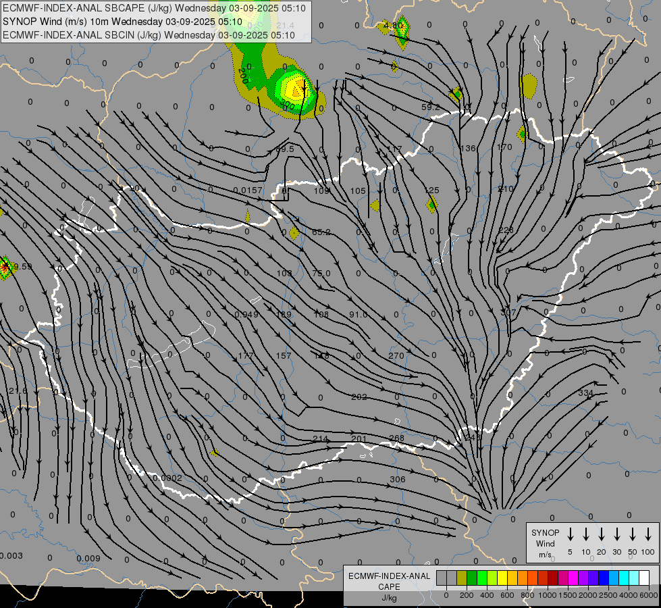Click the wind arrow labeled 5 m/s
Screen dimensions: 661x608
(x=570, y=534)
